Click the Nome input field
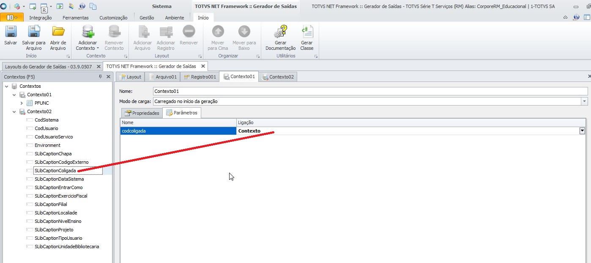 (370, 91)
